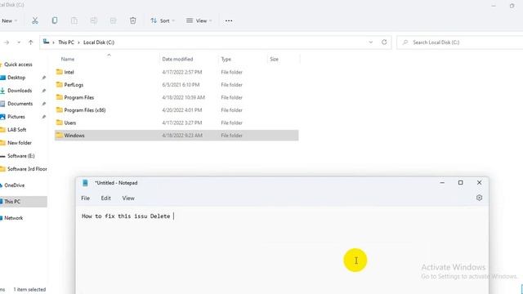Open Notepad Edit menu
This screenshot has width=523, height=294.
click(105, 198)
